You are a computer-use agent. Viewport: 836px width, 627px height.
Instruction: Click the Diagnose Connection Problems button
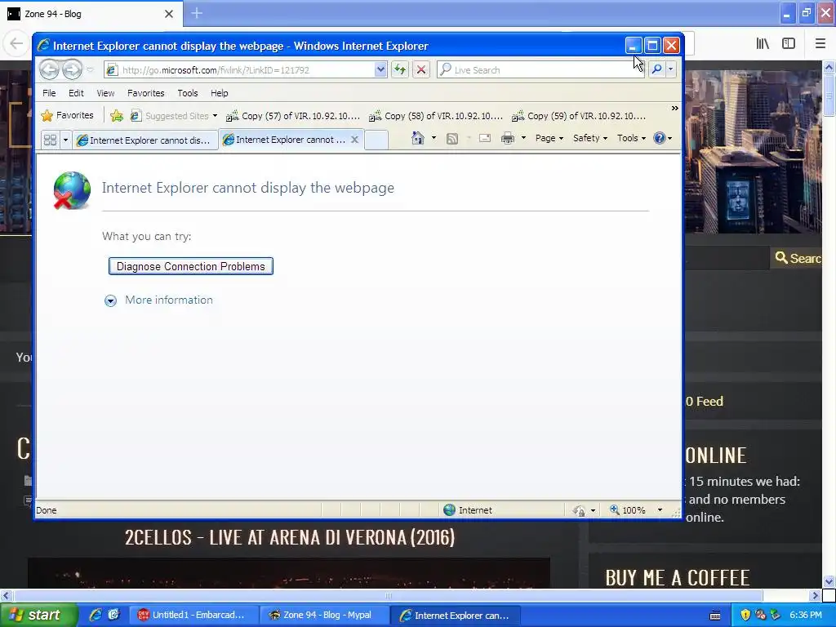(x=191, y=266)
